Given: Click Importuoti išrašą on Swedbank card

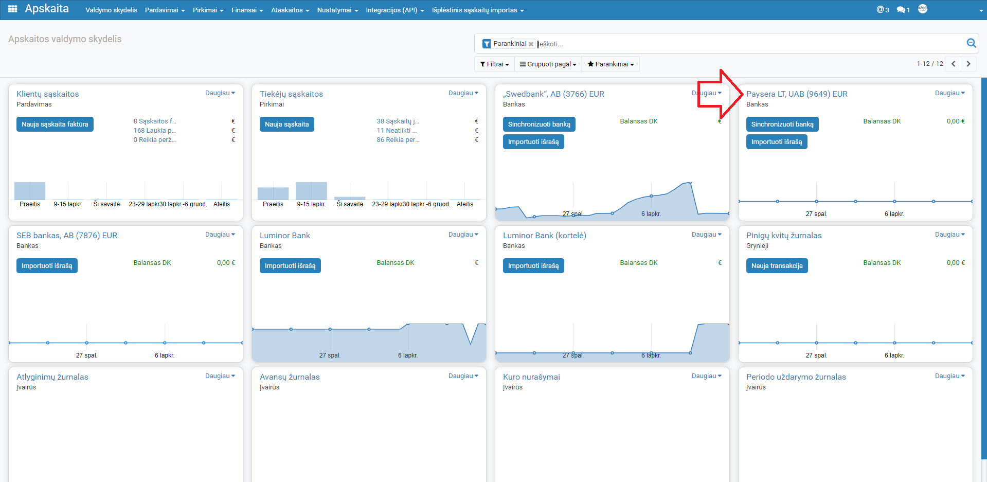Looking at the screenshot, I should tap(533, 142).
